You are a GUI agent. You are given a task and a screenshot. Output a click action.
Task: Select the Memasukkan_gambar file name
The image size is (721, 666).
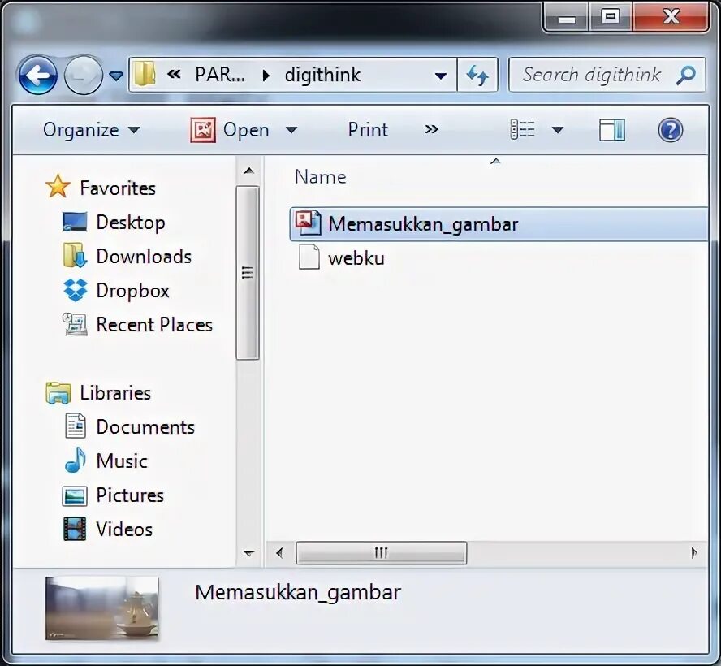(423, 224)
